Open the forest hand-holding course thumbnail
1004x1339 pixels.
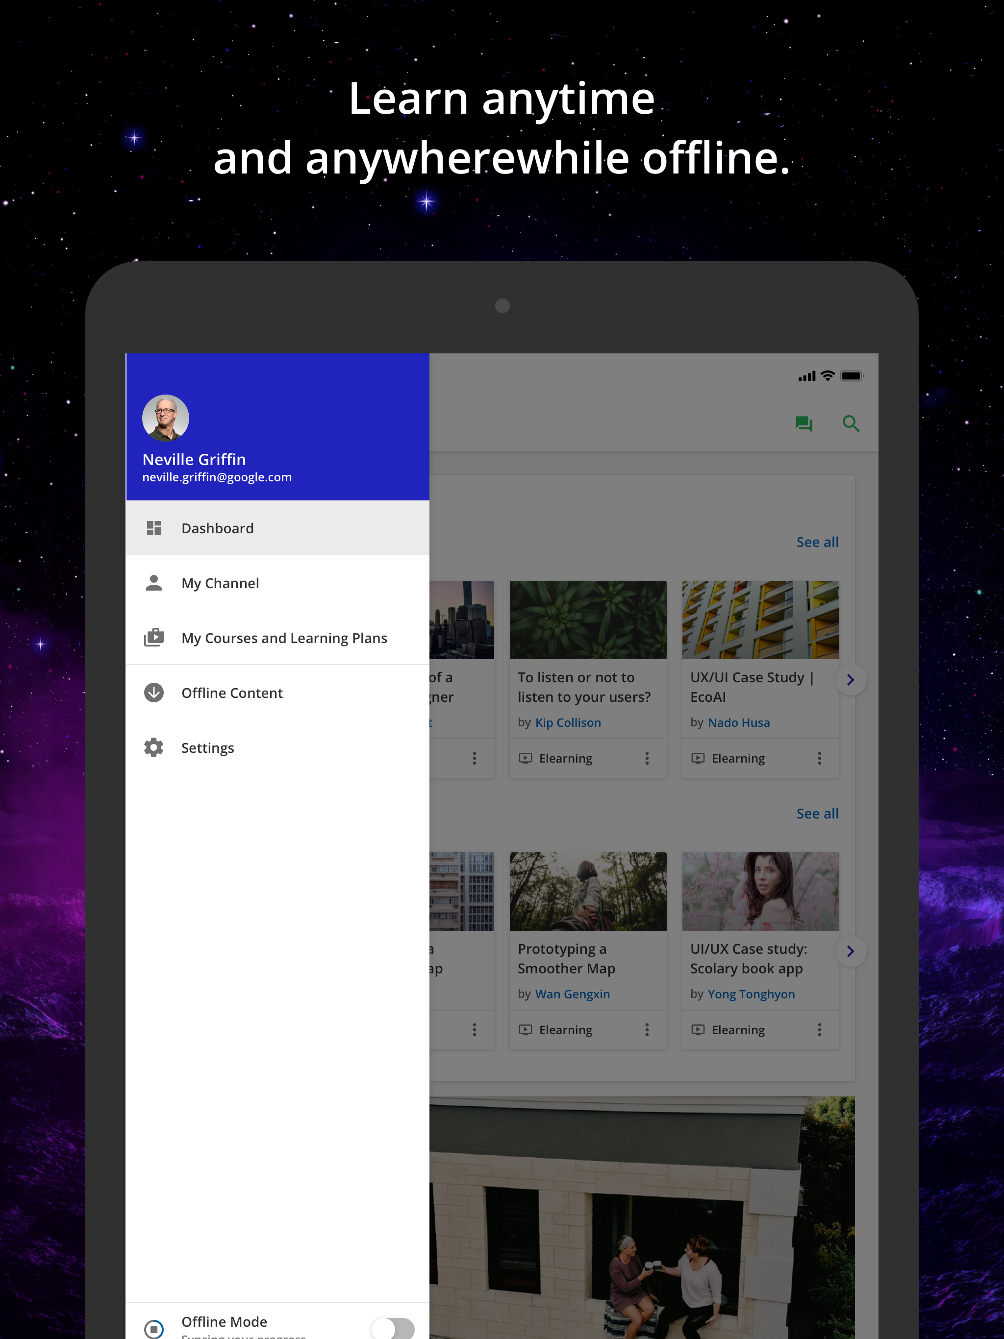pyautogui.click(x=587, y=891)
